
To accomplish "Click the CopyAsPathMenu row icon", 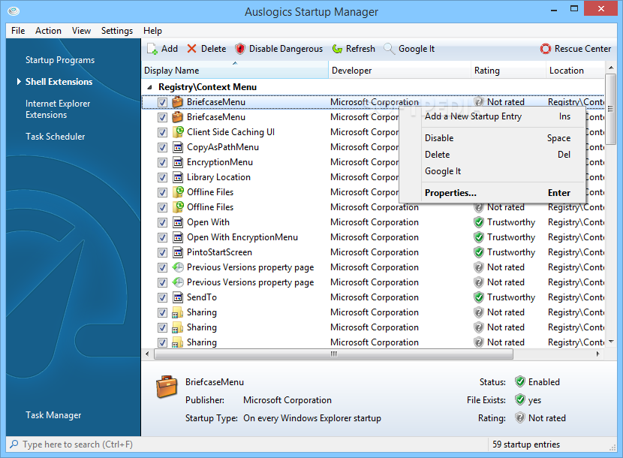I will 178,147.
